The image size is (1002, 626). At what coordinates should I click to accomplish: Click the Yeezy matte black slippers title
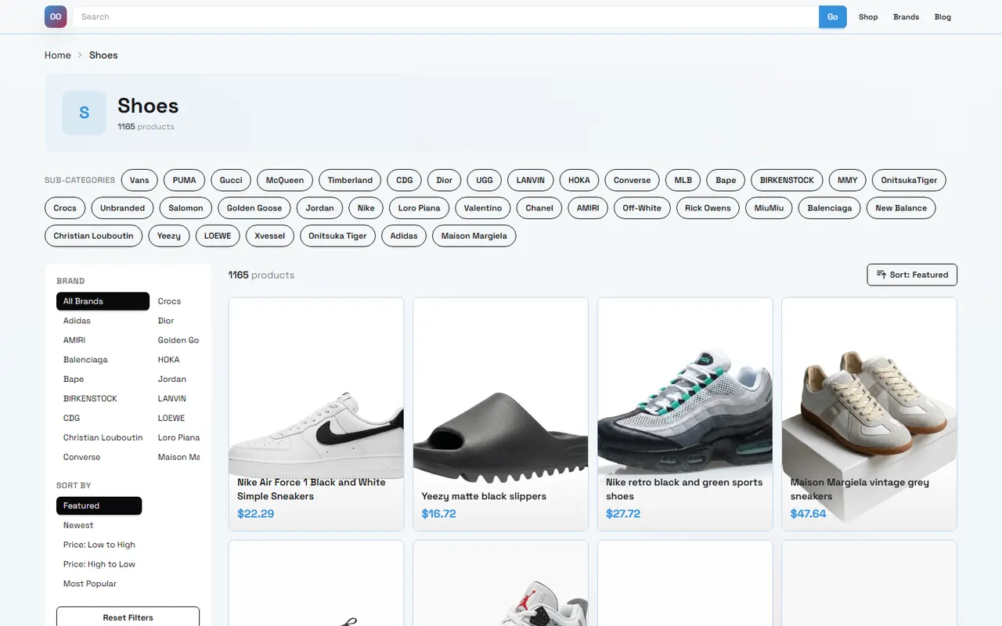[484, 496]
